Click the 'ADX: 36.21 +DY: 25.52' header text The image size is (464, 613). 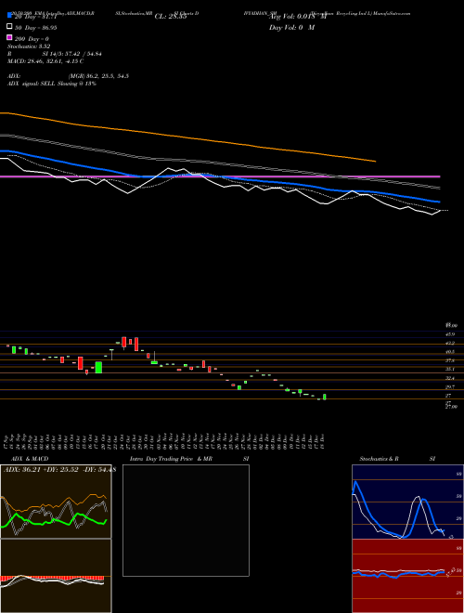(43, 470)
